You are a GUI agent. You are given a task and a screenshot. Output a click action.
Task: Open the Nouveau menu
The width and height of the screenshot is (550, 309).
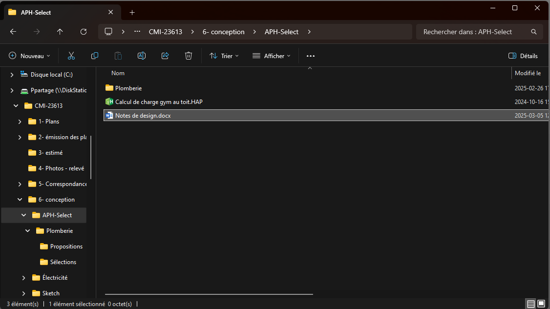(30, 56)
